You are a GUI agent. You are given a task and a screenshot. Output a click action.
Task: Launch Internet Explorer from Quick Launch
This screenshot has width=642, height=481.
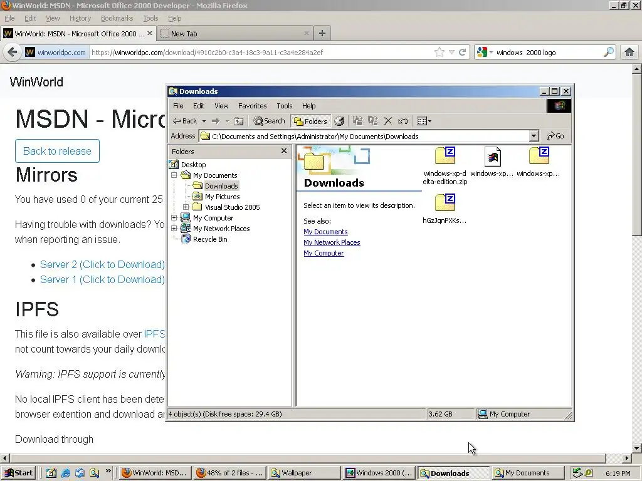(65, 473)
